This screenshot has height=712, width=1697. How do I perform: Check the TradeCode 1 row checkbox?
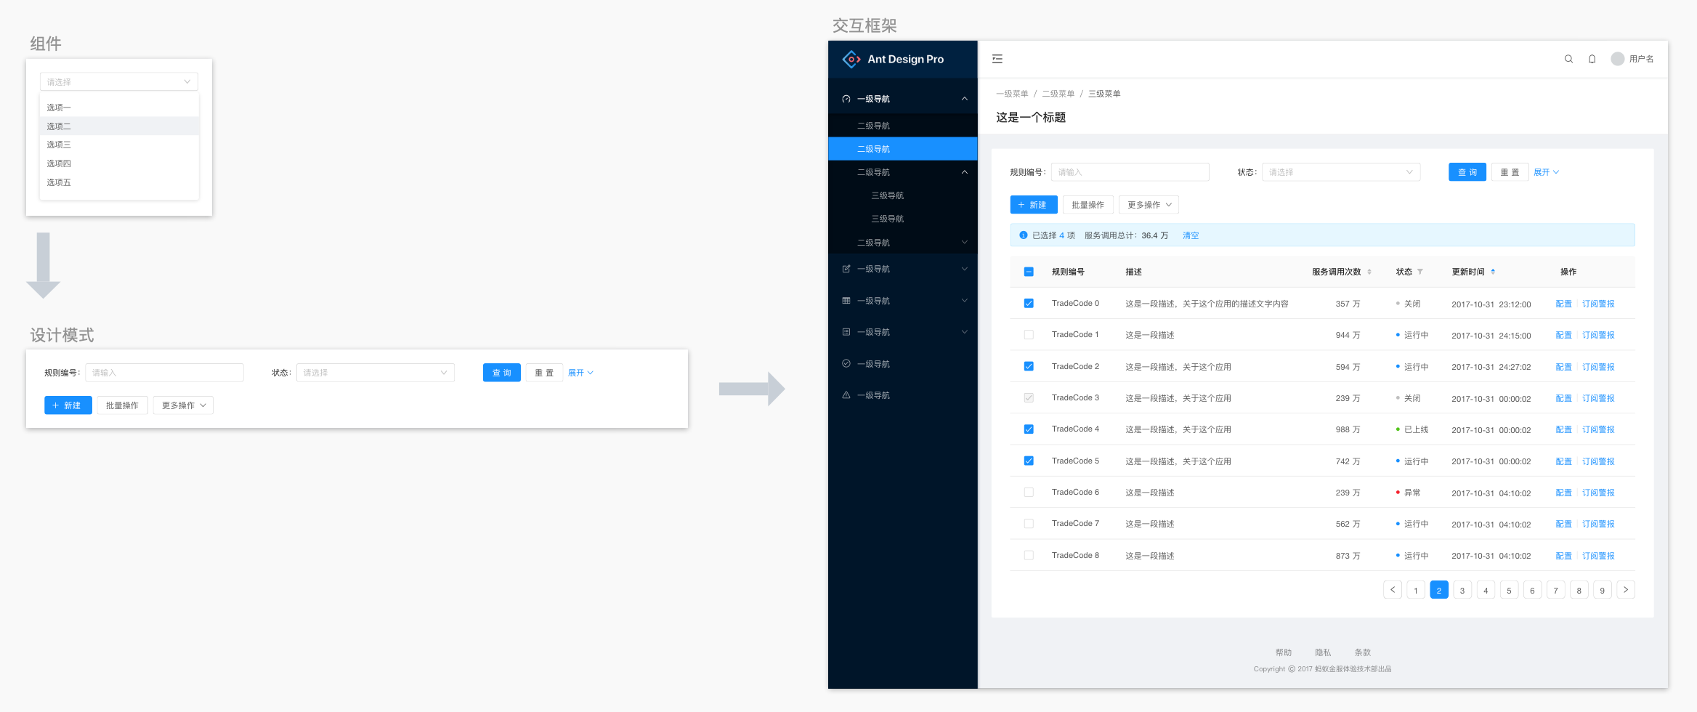click(x=1029, y=335)
